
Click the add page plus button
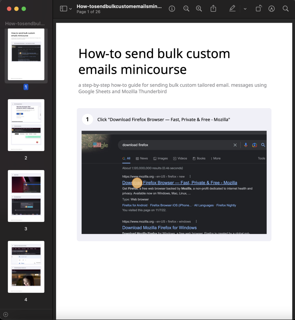tap(6, 314)
